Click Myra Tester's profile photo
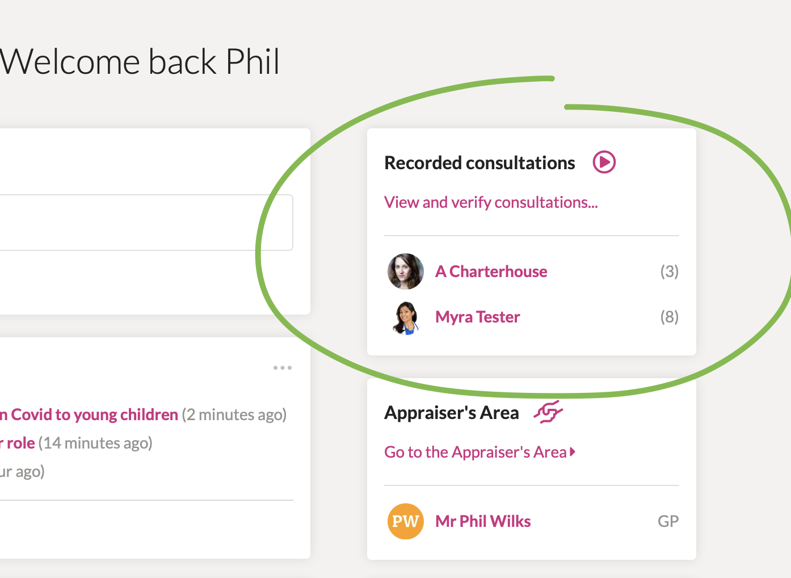Screen dimensions: 791x578 click(406, 317)
